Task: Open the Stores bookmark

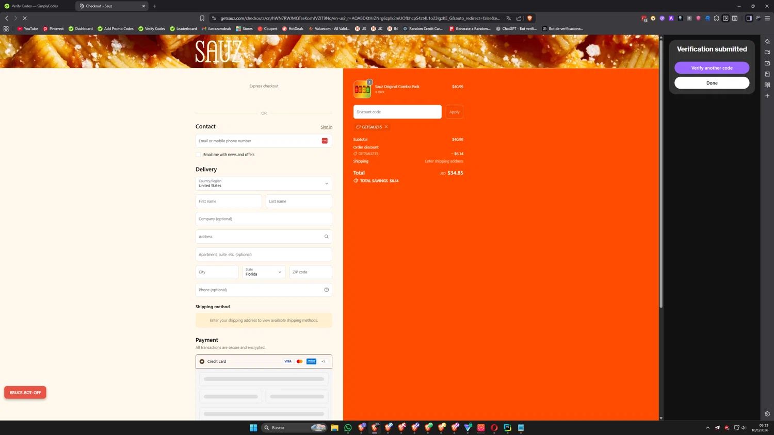Action: [x=244, y=29]
